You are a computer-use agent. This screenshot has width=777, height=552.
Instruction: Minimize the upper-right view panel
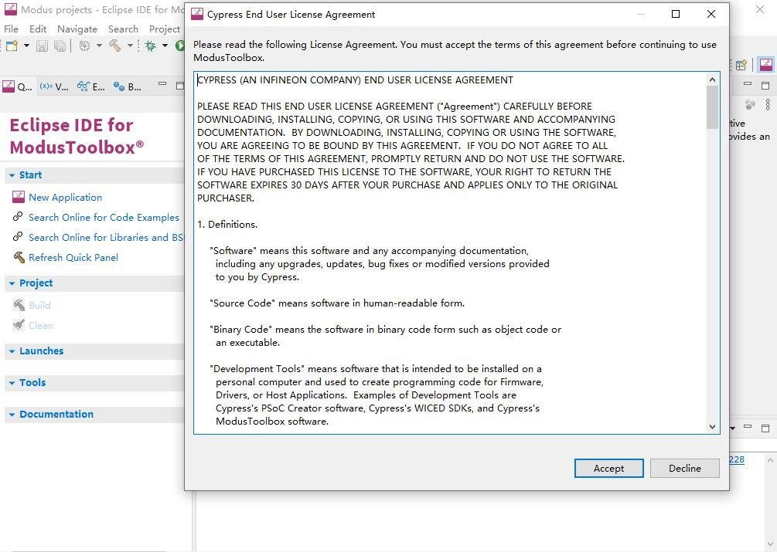(x=748, y=85)
